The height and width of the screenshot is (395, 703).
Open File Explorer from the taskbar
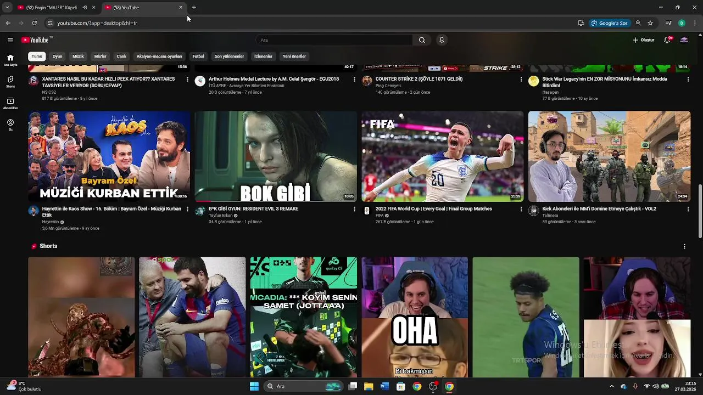click(x=369, y=386)
